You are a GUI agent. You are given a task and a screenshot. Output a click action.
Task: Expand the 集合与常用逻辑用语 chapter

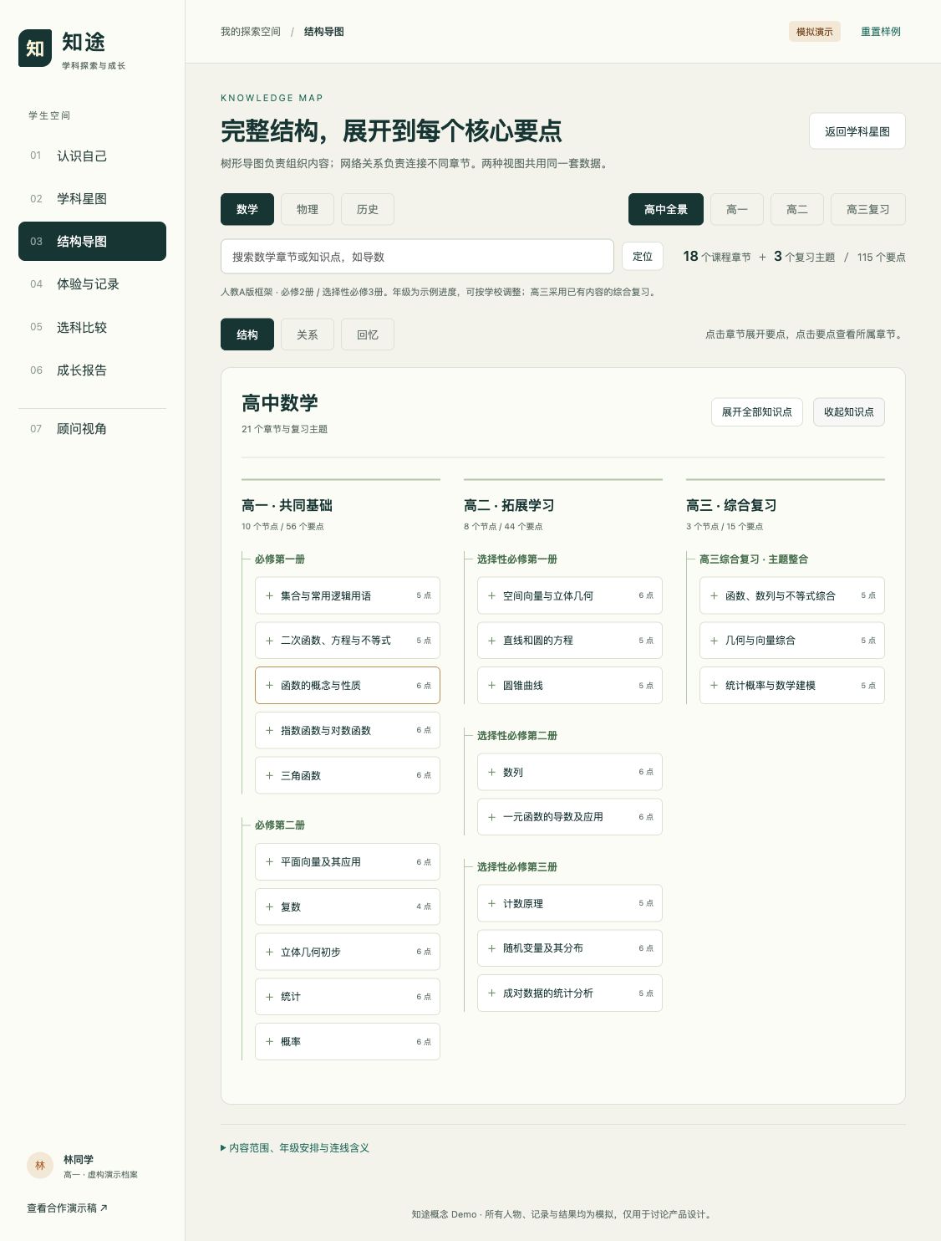tap(347, 595)
